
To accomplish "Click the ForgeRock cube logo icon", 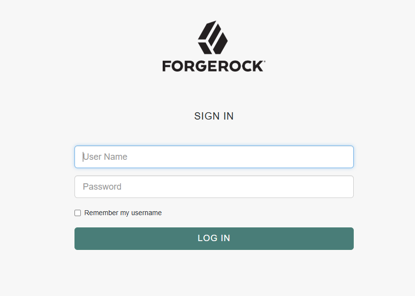I will (213, 37).
